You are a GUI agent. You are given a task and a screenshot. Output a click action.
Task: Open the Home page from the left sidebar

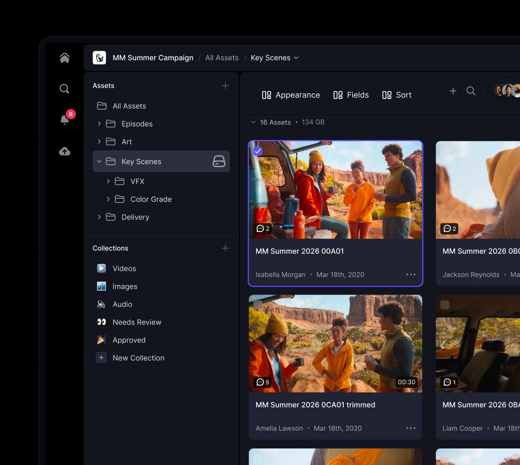pos(64,57)
